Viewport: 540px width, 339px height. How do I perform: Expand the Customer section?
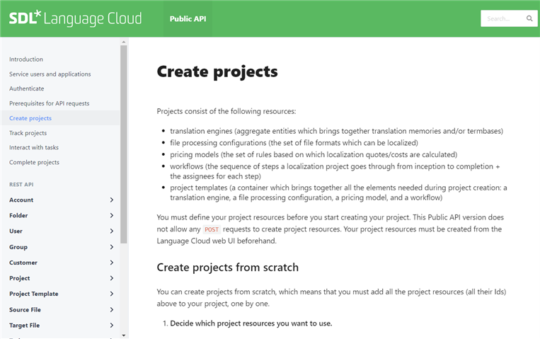point(62,263)
